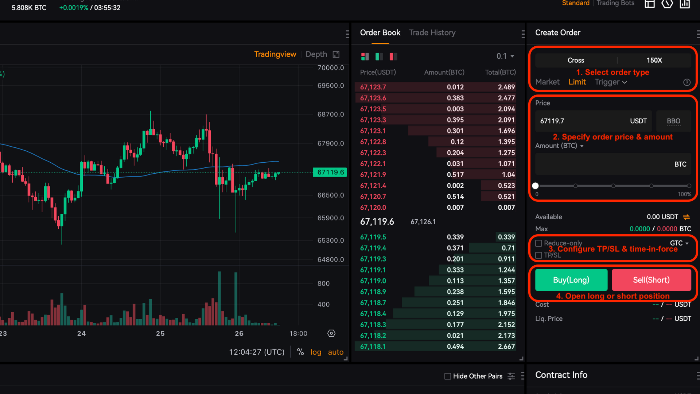Open the GTC time-in-force dropdown
Image resolution: width=700 pixels, height=394 pixels.
tap(680, 243)
